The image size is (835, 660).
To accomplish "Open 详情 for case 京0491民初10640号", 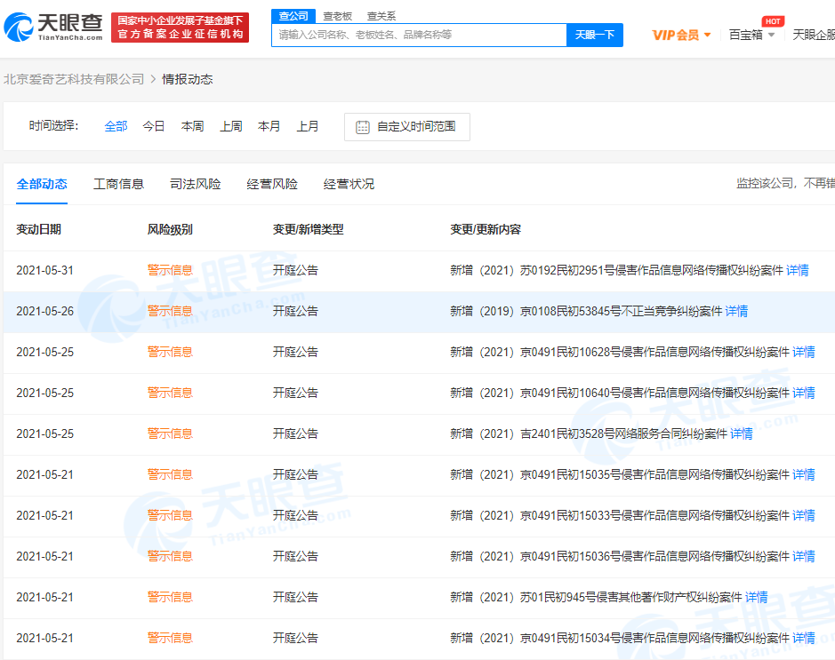I will pyautogui.click(x=804, y=394).
